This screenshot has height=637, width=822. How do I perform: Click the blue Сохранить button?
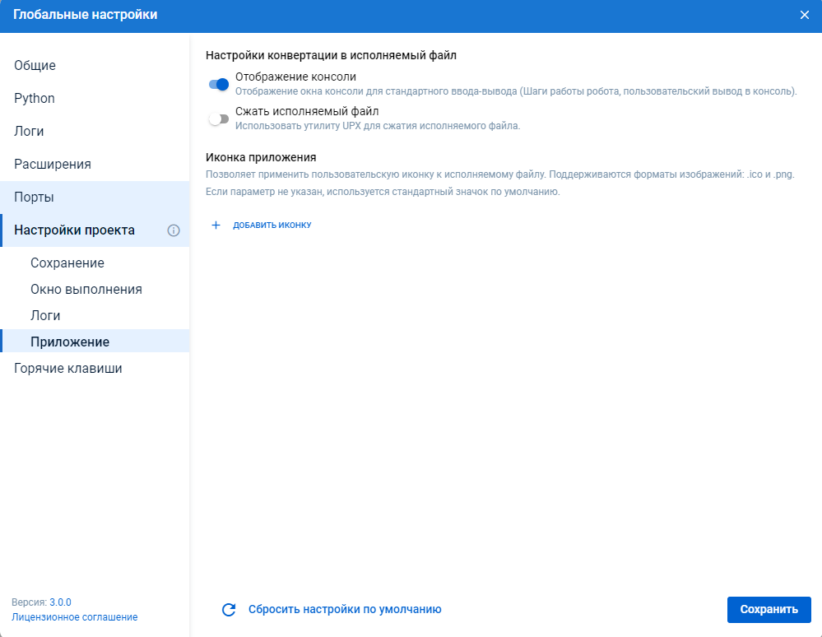pyautogui.click(x=769, y=610)
